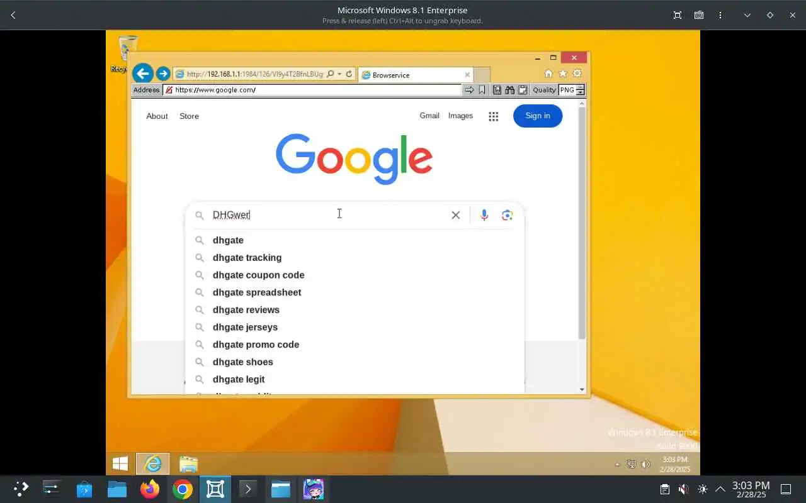806x503 pixels.
Task: Click the save icon in Browservice toolbar
Action: pos(497,90)
